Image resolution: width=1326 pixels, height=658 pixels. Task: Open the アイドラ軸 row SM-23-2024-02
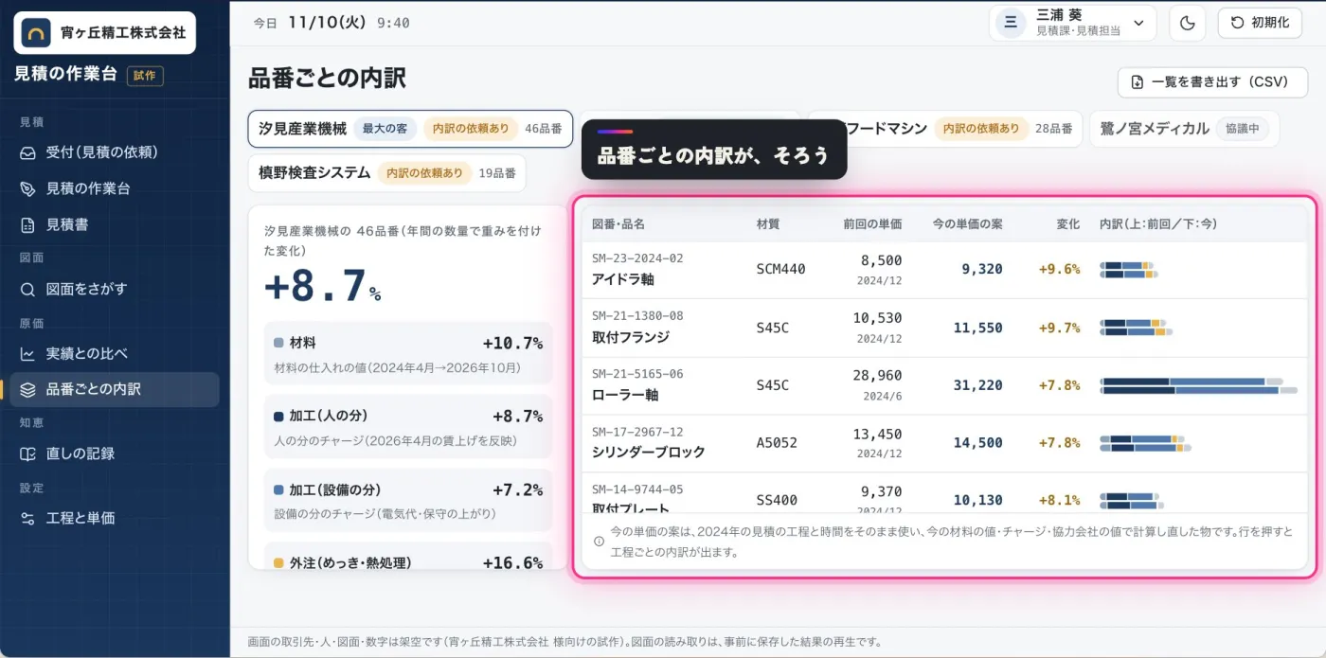pos(944,270)
